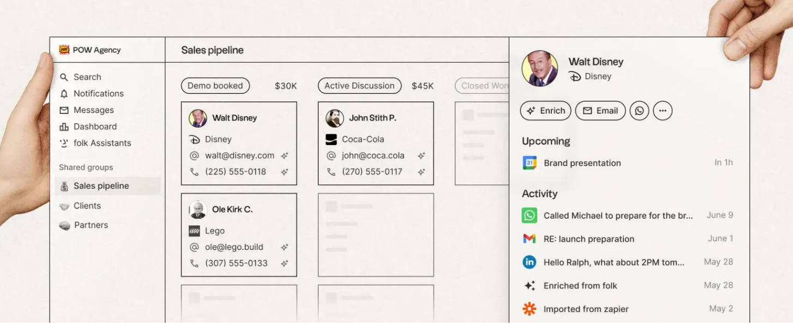The image size is (793, 323).
Task: Click Walt Disney's large profile photo
Action: (x=540, y=69)
